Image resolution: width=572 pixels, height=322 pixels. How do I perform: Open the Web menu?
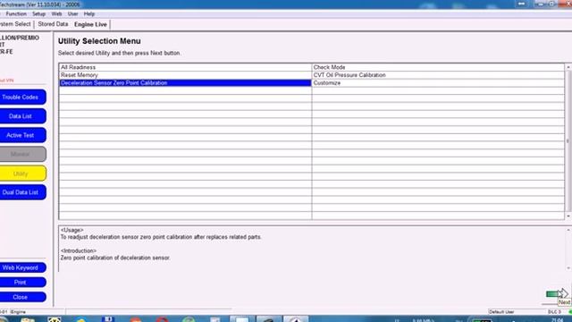point(56,14)
